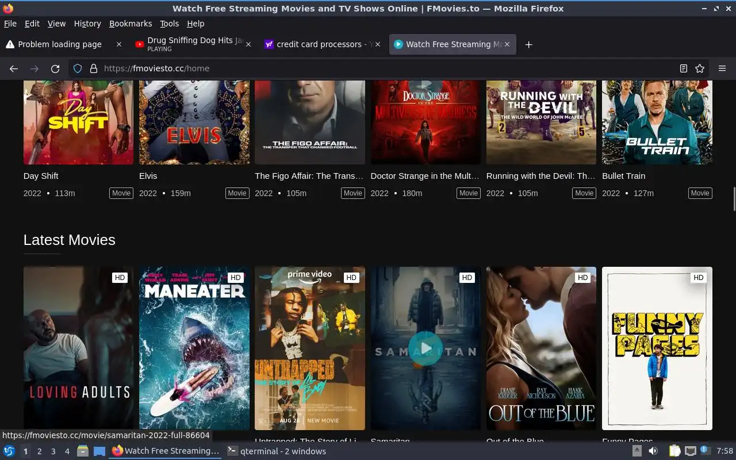This screenshot has height=460, width=736.
Task: Click the HD badge on Maneater poster
Action: (x=235, y=278)
